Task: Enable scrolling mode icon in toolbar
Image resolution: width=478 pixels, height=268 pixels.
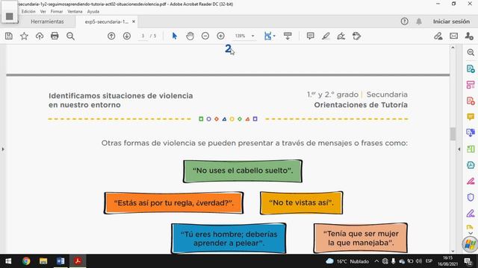Action: pos(288,36)
